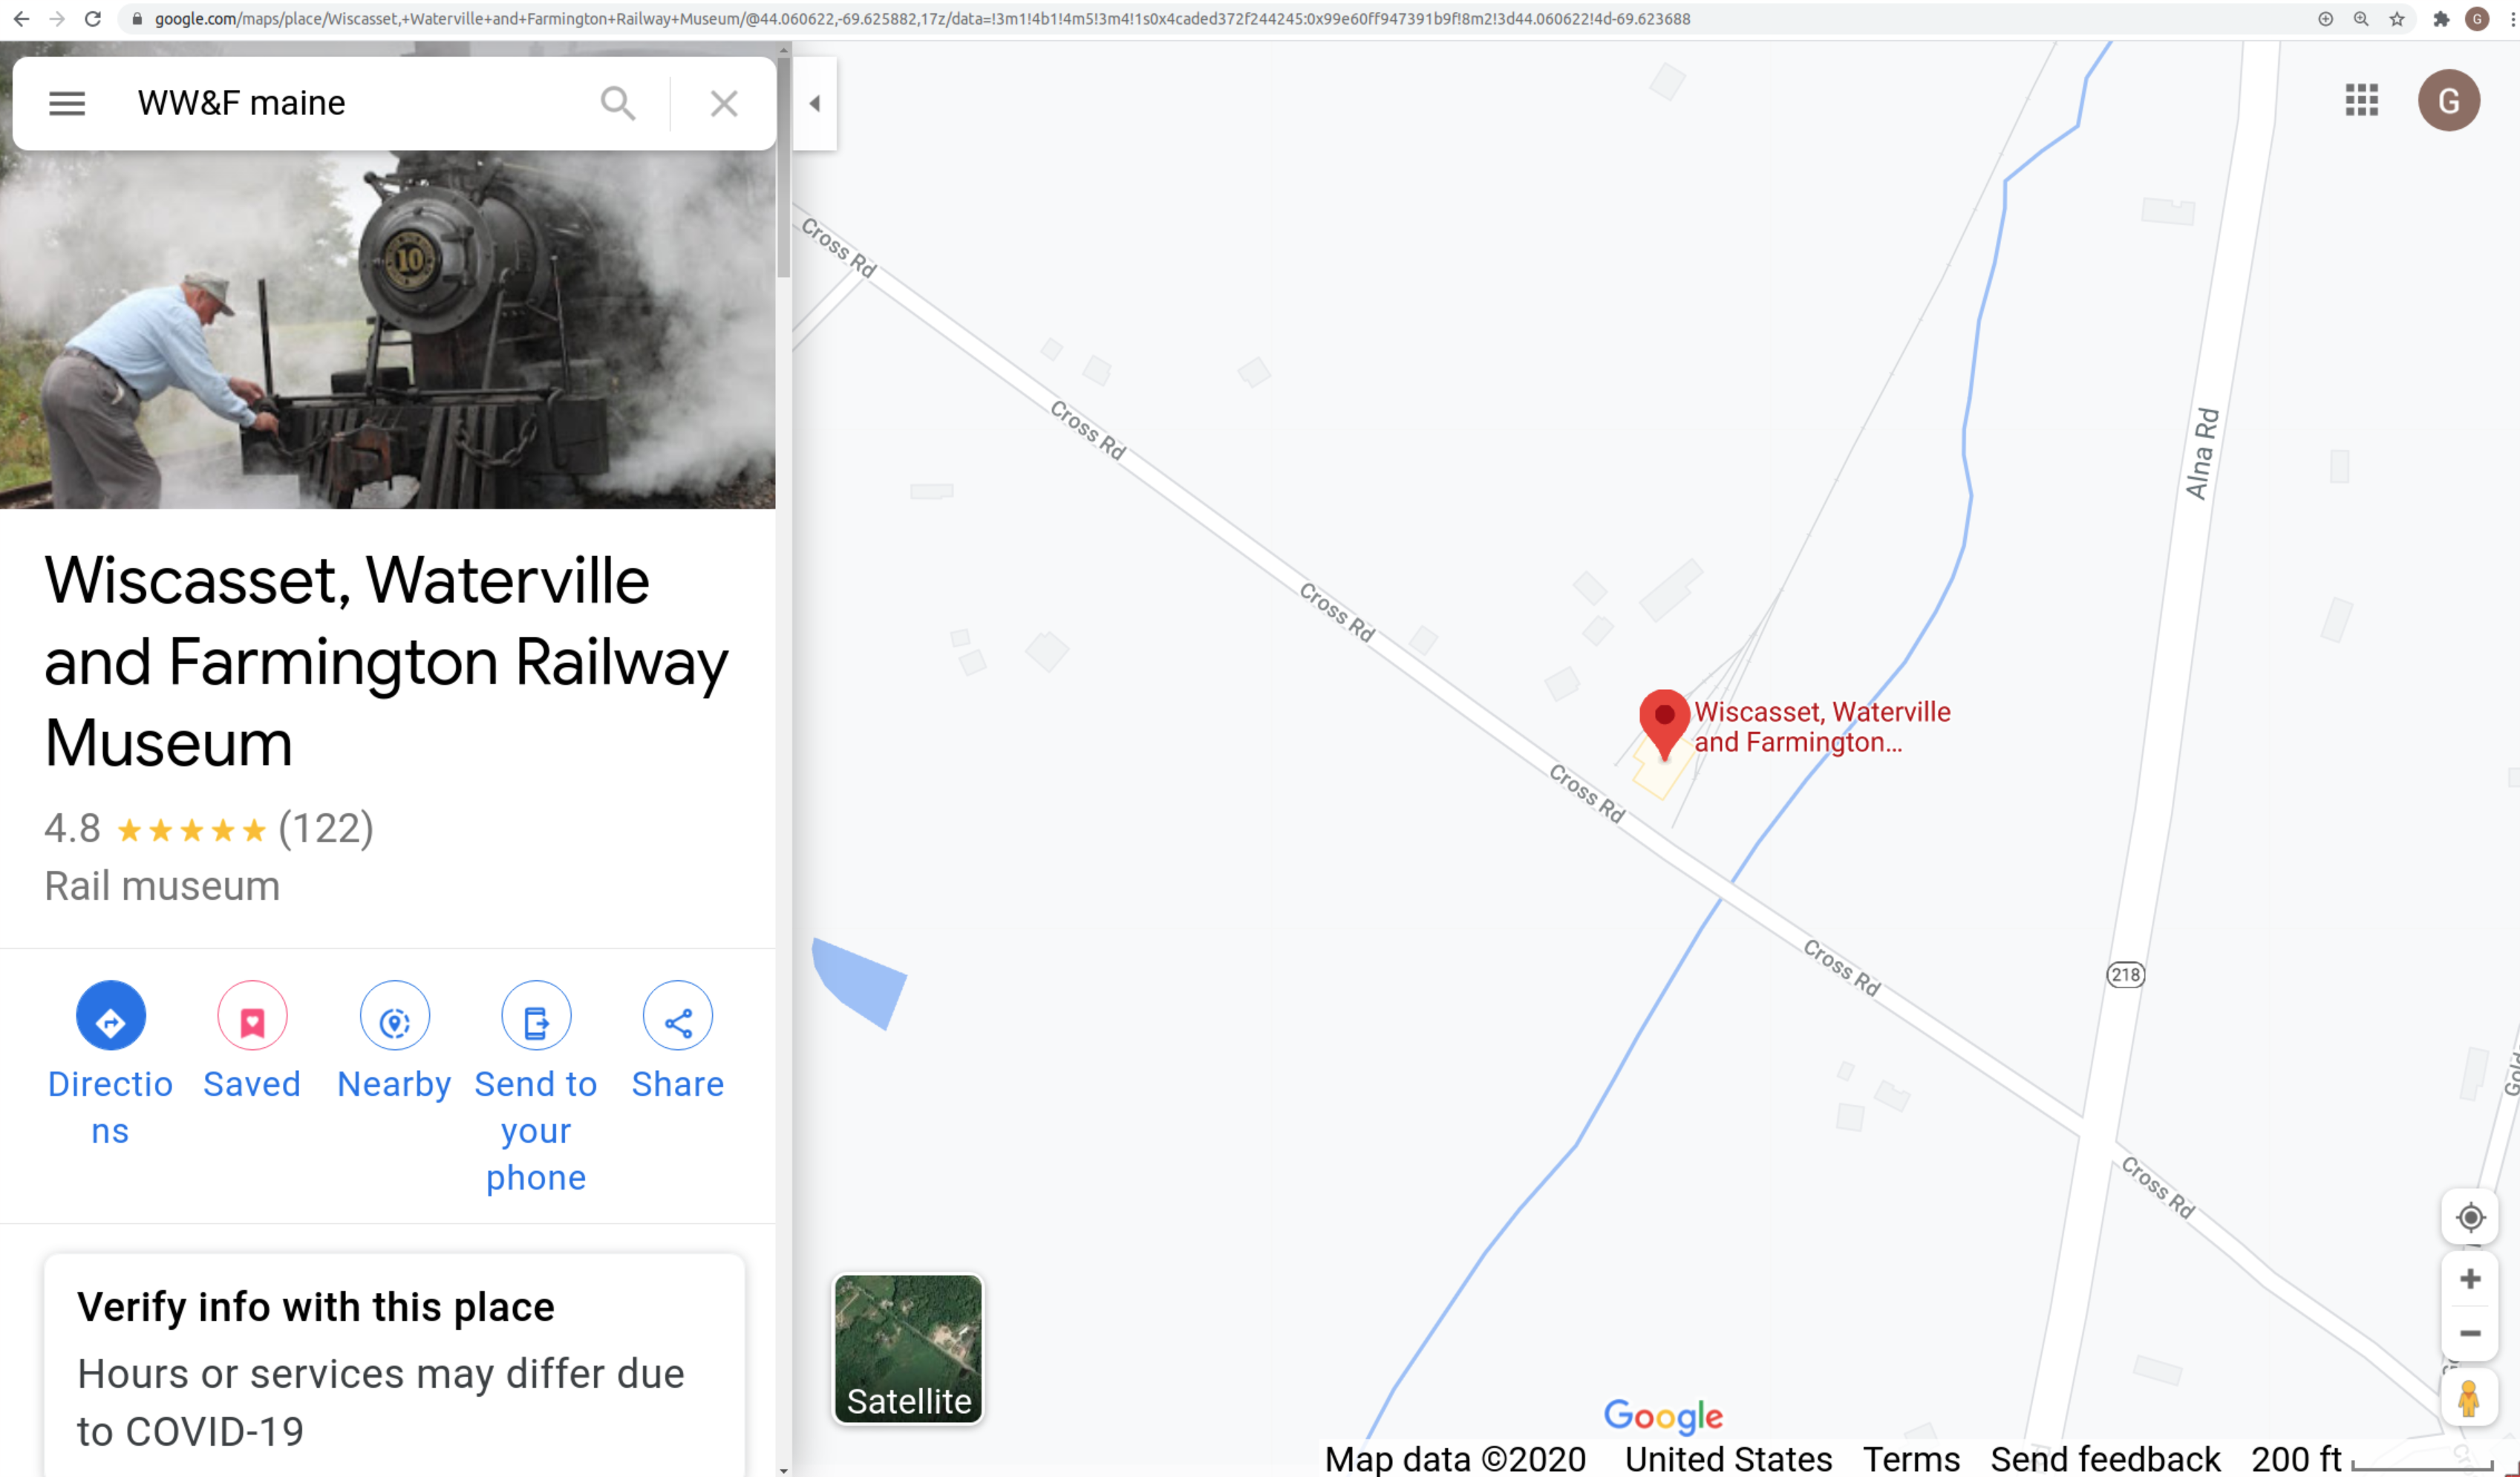Open the Google Maps hamburger menu
This screenshot has width=2520, height=1477.
pyautogui.click(x=67, y=103)
